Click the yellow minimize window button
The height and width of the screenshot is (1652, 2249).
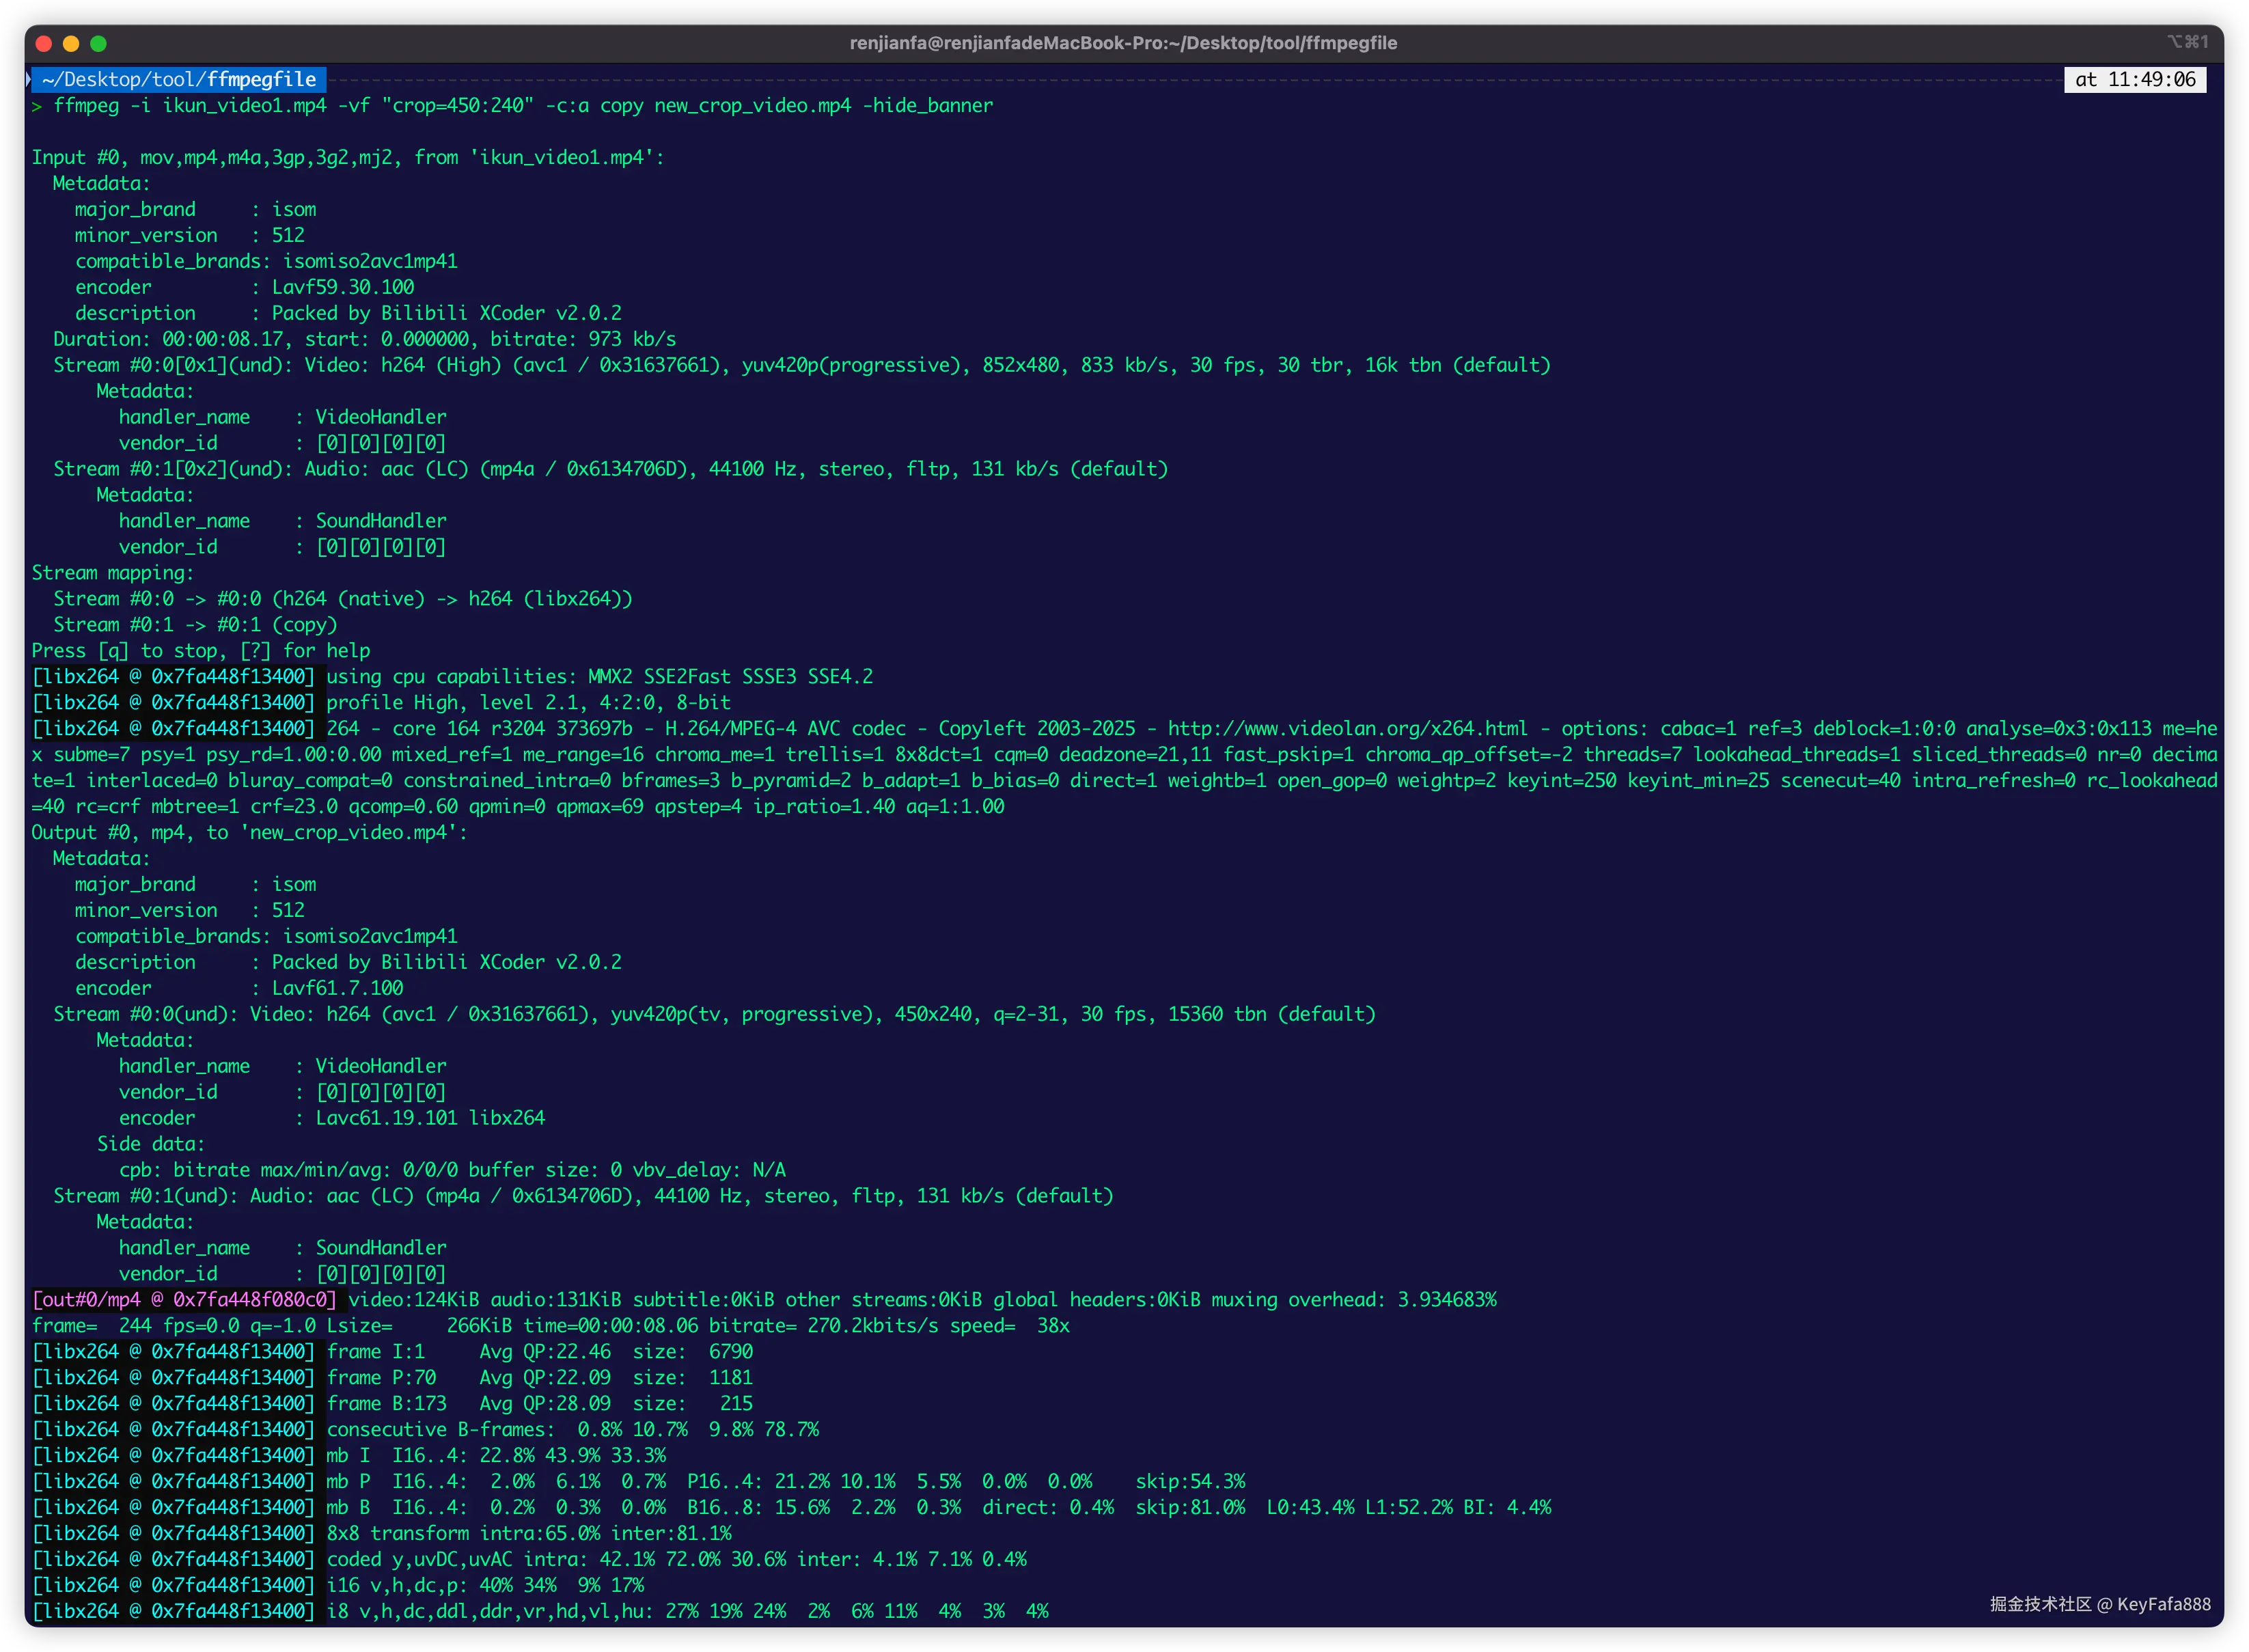click(x=71, y=43)
